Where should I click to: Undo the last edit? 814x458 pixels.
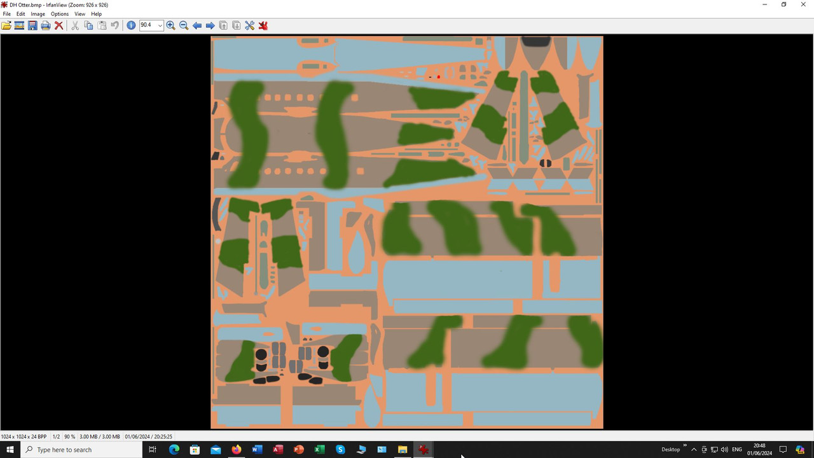pos(114,25)
